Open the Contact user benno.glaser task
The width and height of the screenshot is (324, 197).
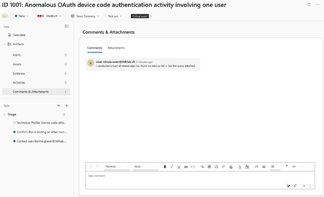(x=42, y=141)
